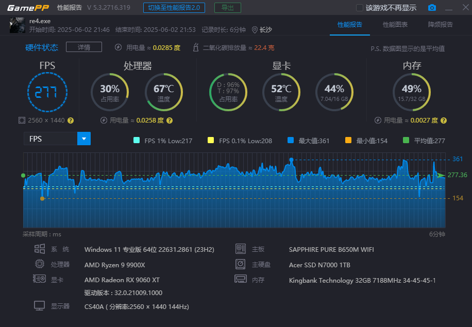Click the 154 minimum point on chart
Viewport: 472px width, 327px height.
[x=42, y=199]
